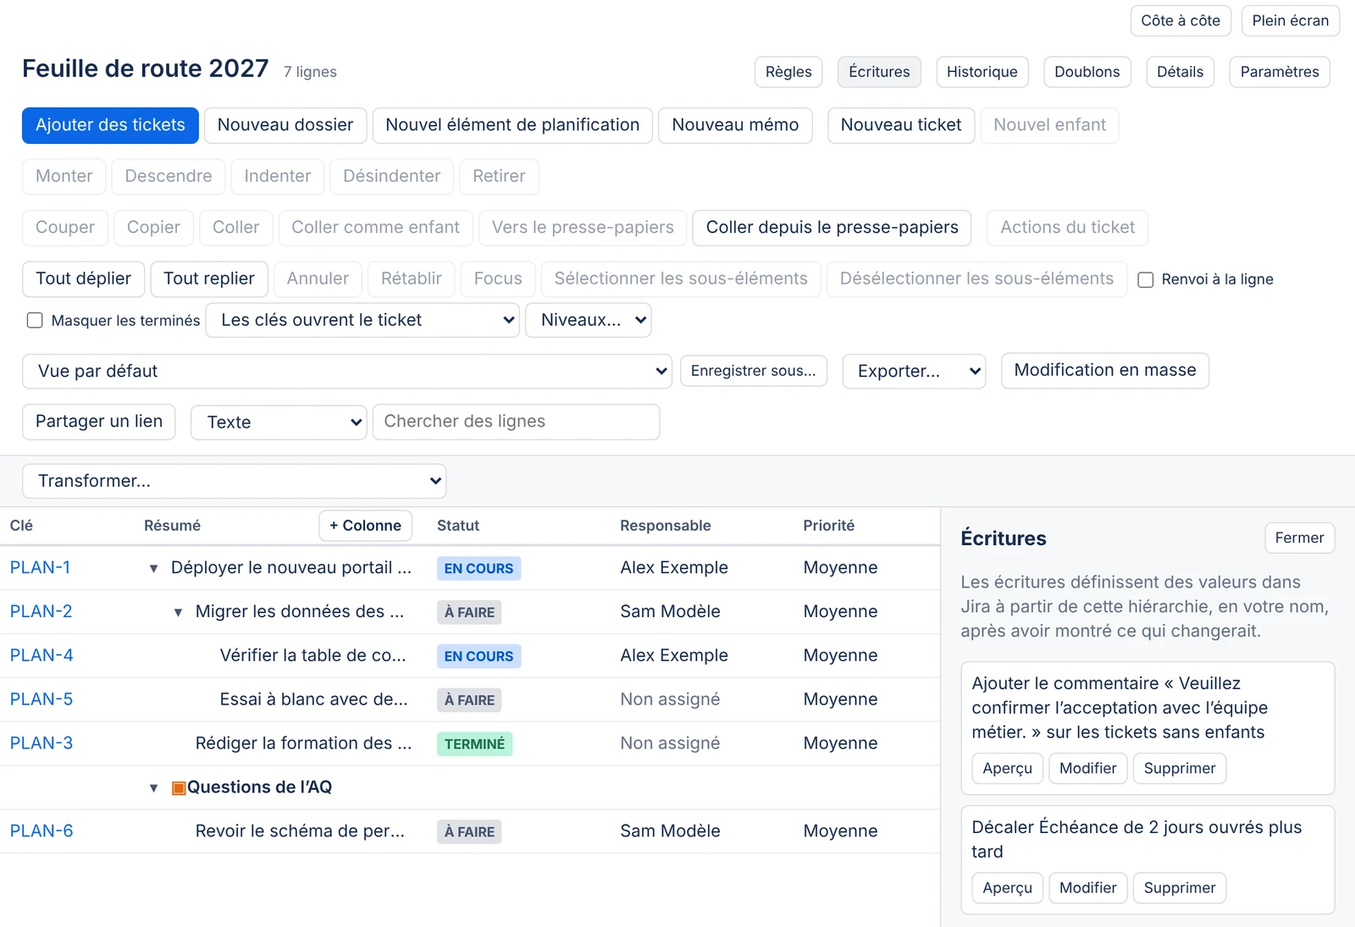Collapse the PLAN-2 row disclosure triangle
Image resolution: width=1355 pixels, height=927 pixels.
(x=178, y=612)
